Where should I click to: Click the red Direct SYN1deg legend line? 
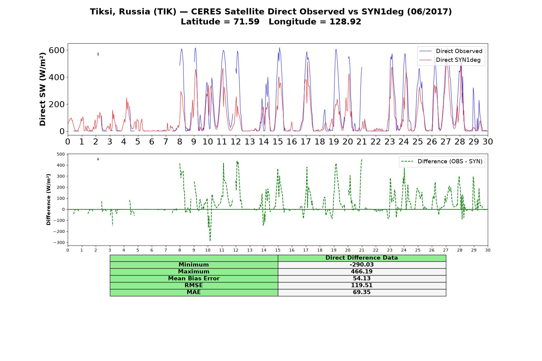tap(426, 60)
